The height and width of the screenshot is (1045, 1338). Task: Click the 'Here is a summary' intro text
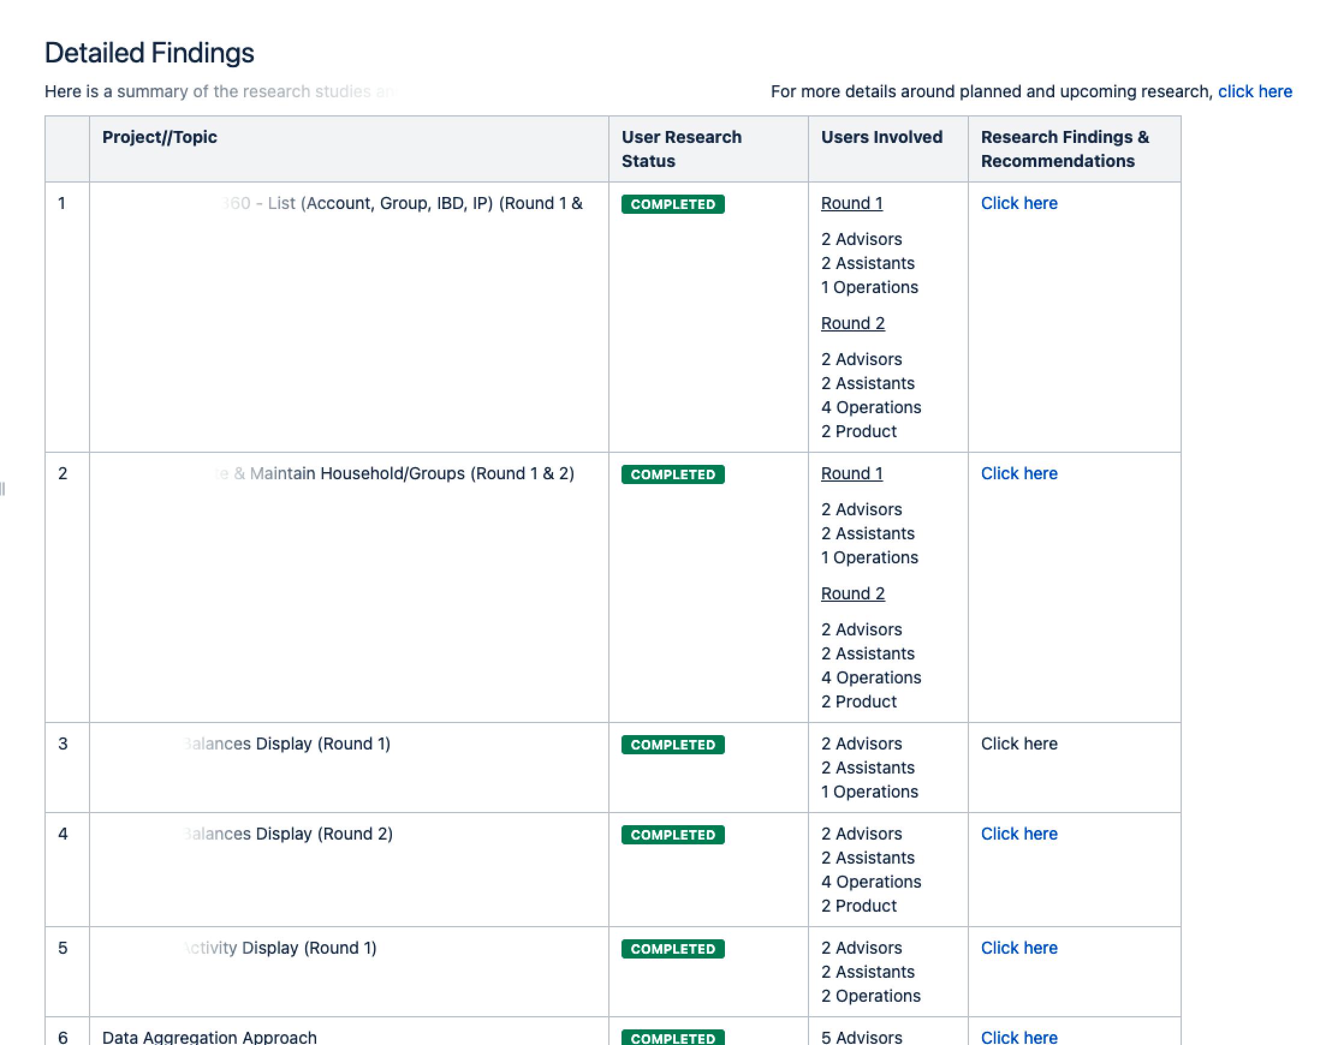(x=221, y=92)
